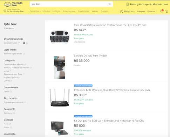Click the RAFAEL A user avatar icon
The image size is (170, 137).
click(x=122, y=11)
